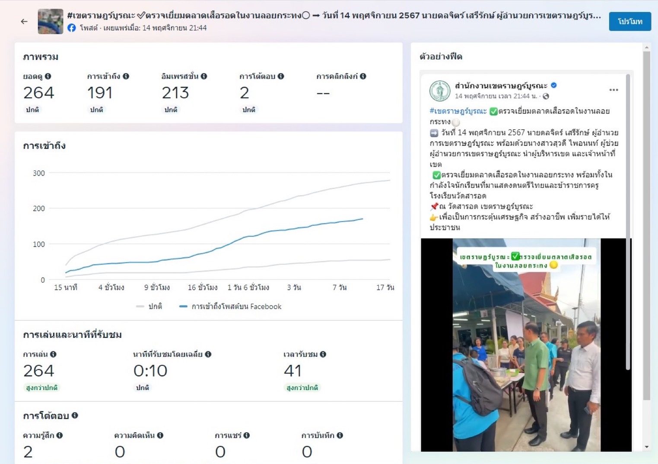Click the post thumbnail in the header
Screen dimensions: 658x464
[51, 21]
